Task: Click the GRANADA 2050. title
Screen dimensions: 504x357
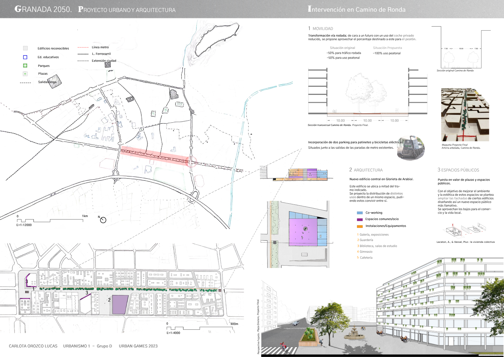Action: tap(43, 9)
